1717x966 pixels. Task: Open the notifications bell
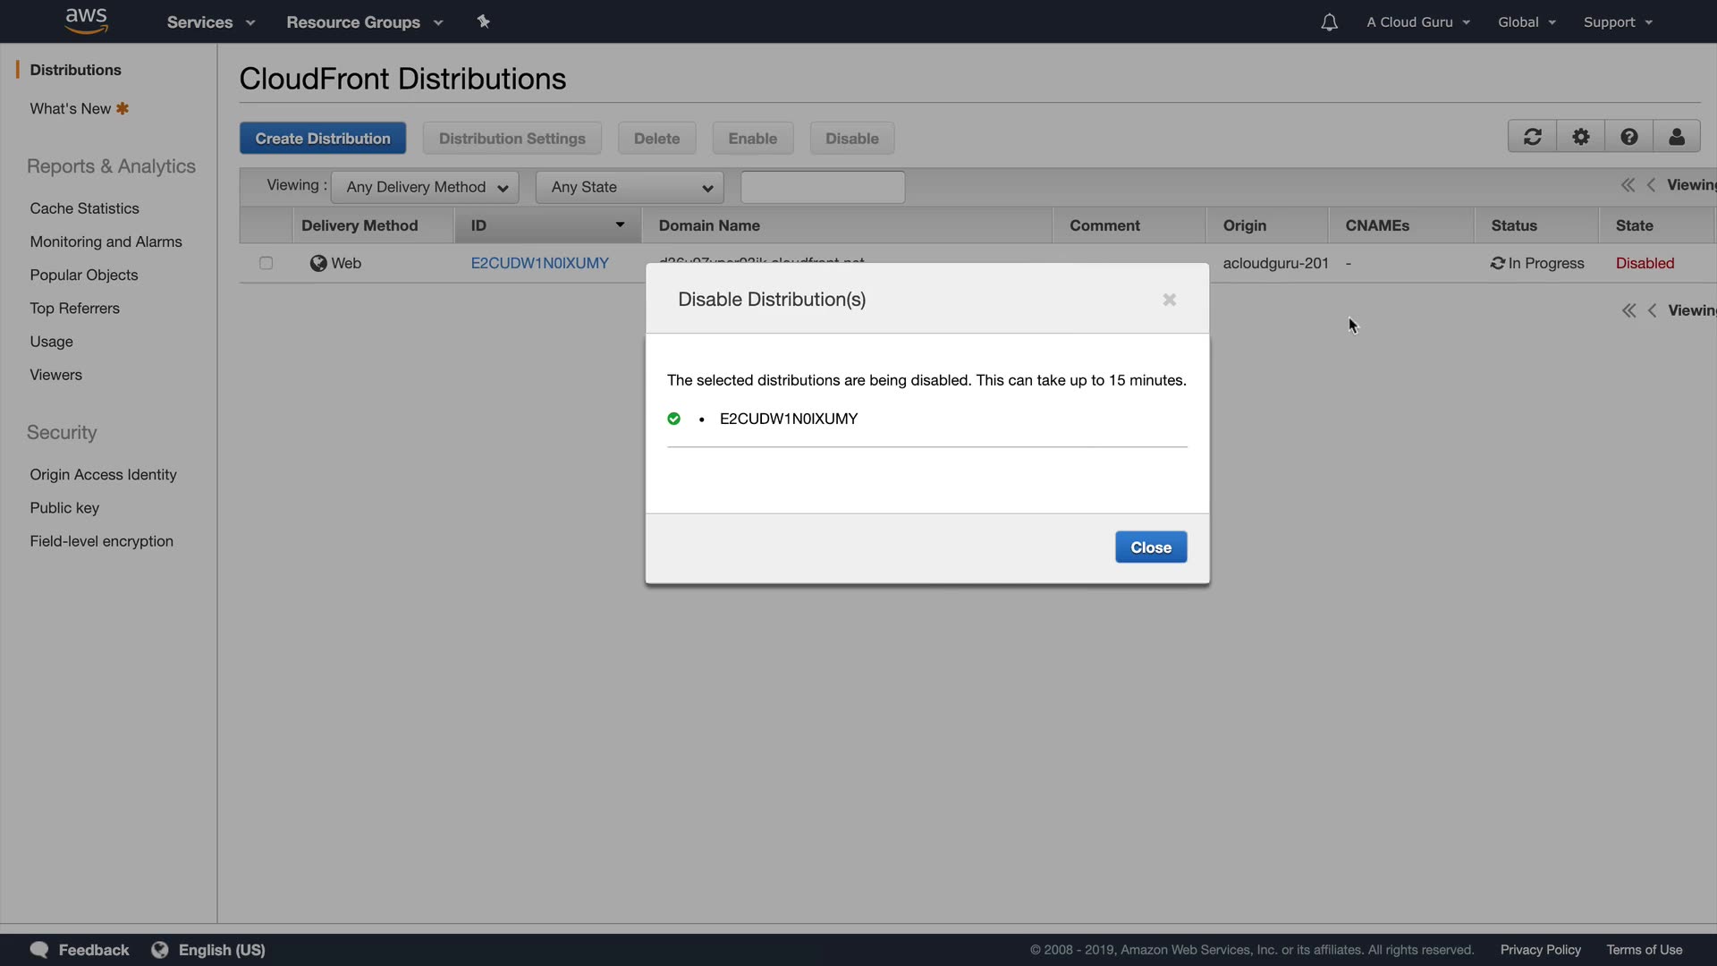coord(1329,22)
